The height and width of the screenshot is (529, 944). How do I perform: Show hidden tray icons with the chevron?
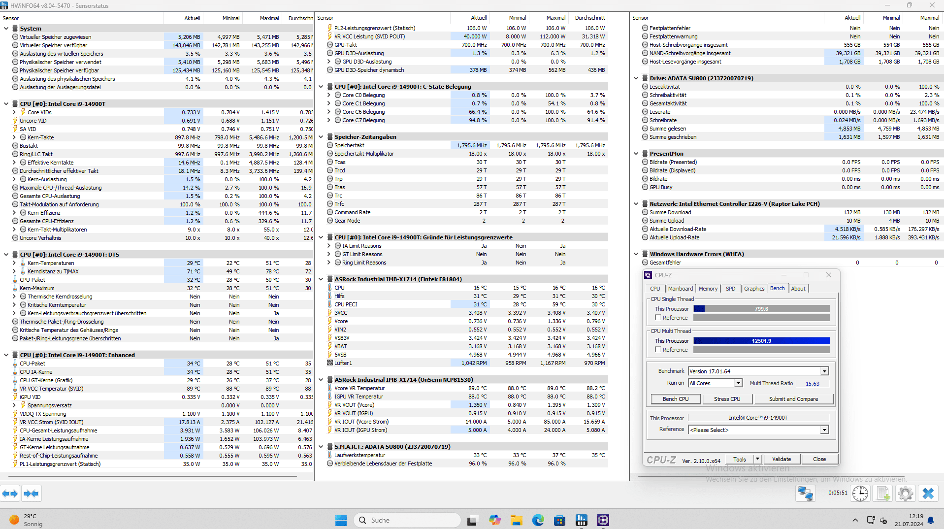click(855, 520)
